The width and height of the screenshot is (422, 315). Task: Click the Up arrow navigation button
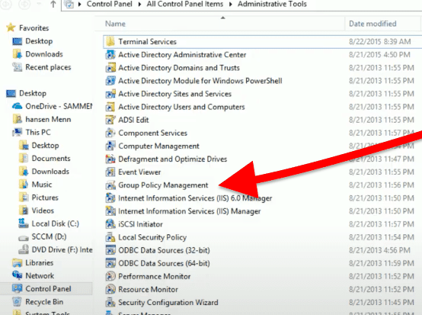(53, 4)
